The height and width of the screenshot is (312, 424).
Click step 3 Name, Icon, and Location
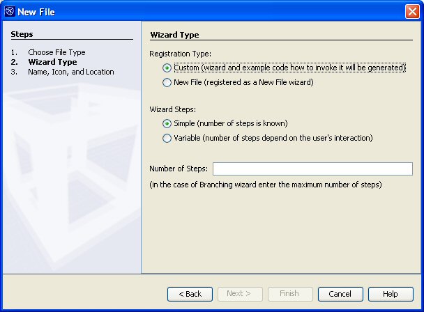[x=71, y=72]
